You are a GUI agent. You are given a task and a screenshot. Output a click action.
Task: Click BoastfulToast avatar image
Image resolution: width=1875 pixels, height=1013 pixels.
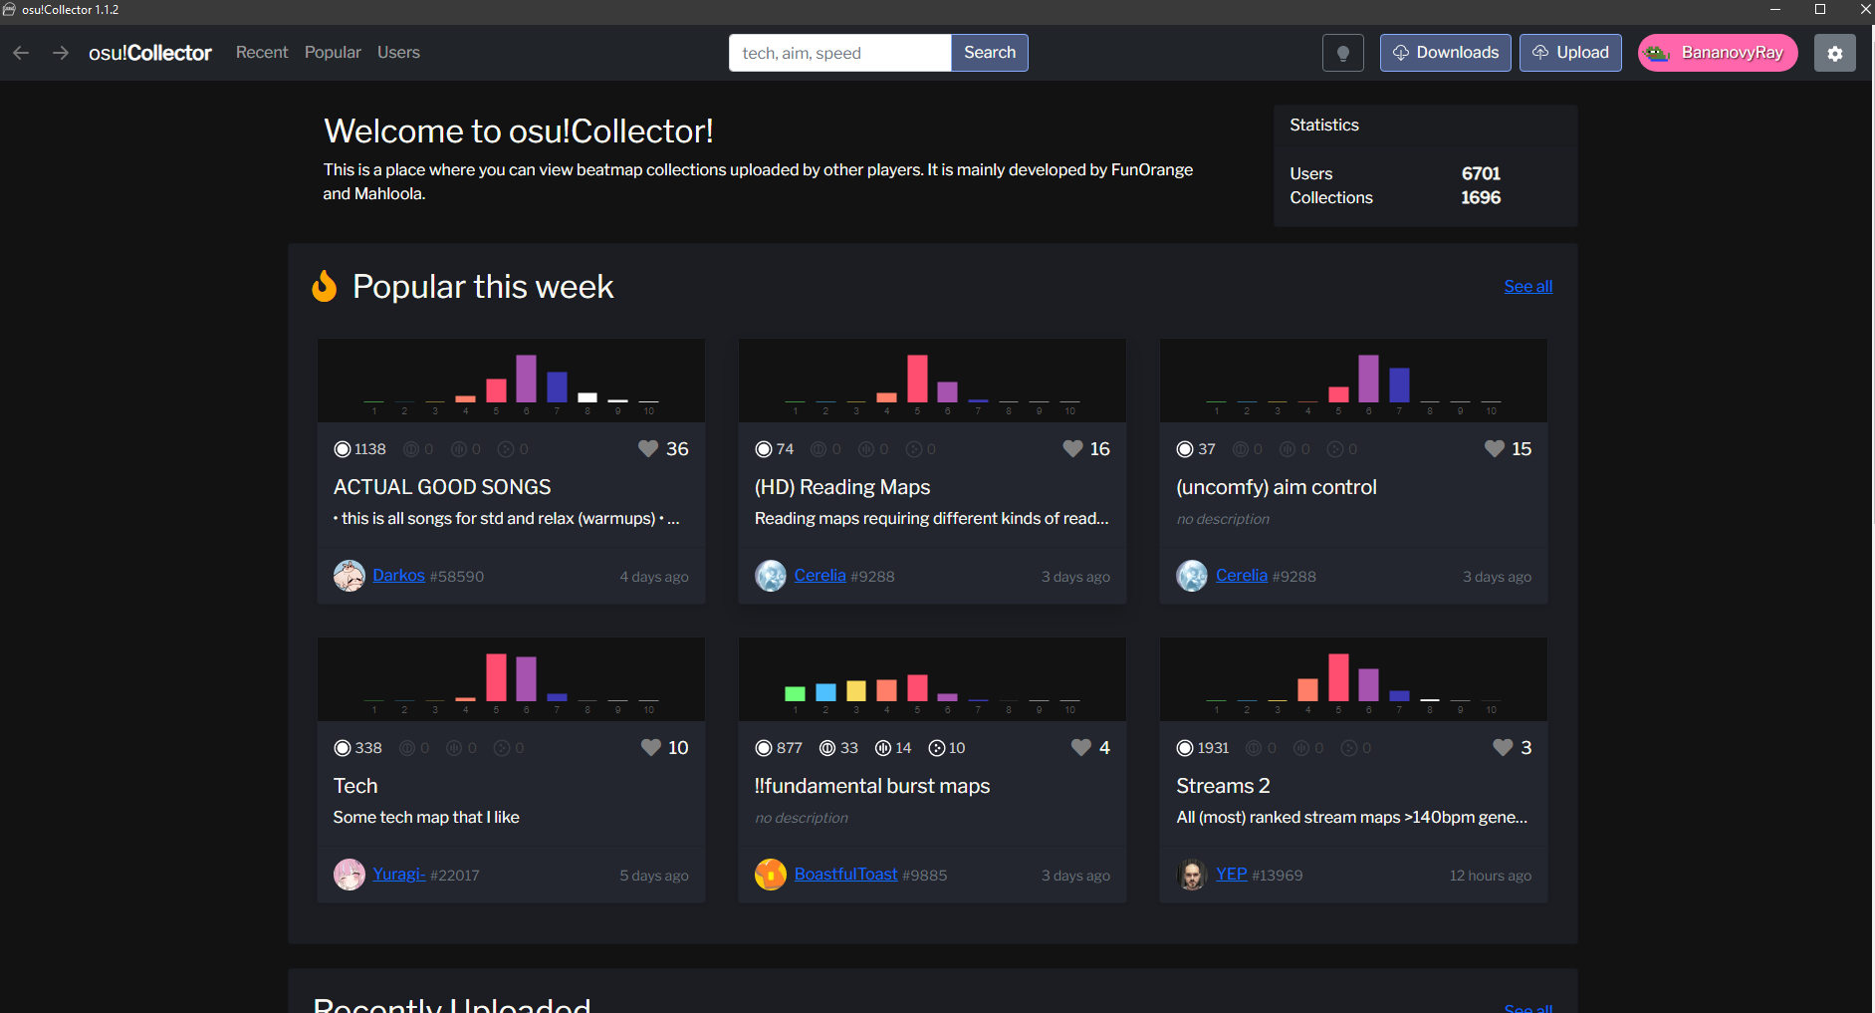(x=771, y=875)
